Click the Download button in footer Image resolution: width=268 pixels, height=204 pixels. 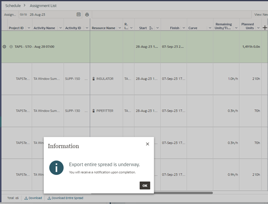pos(33,198)
